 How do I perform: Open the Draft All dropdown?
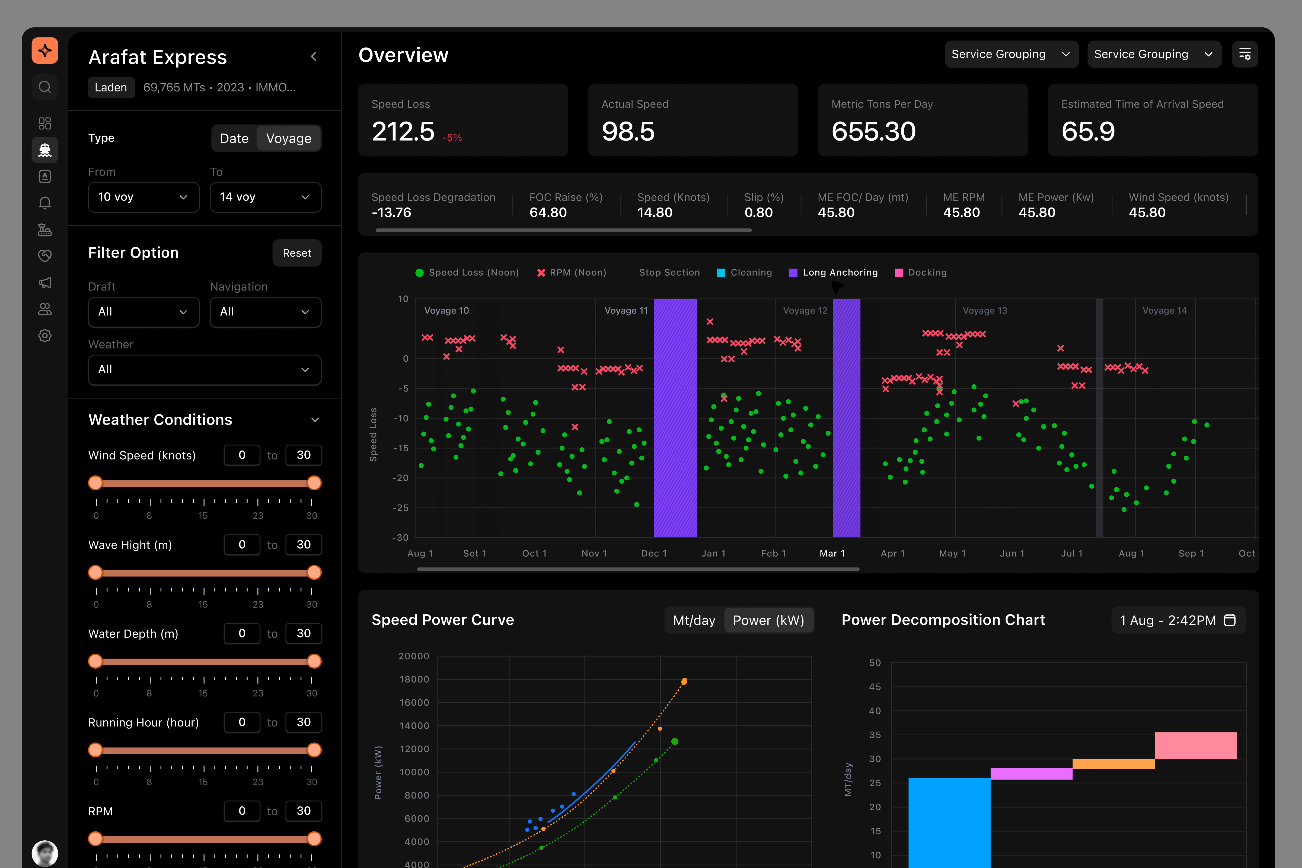point(144,312)
